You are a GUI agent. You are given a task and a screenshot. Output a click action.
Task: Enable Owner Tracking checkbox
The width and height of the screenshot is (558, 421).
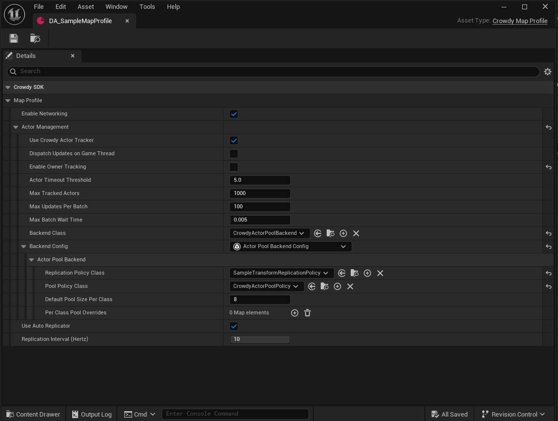(234, 167)
